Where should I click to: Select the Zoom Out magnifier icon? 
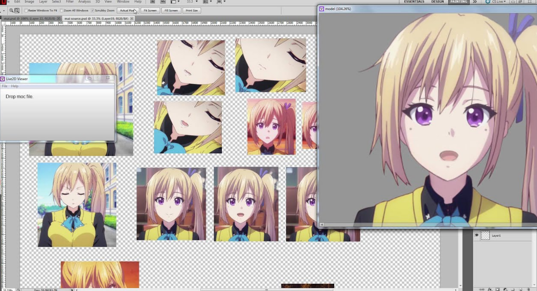(17, 11)
